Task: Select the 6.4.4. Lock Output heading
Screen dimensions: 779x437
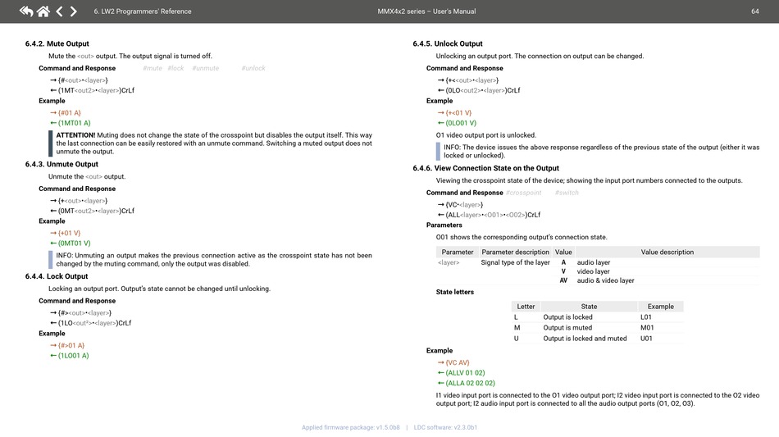Action: pos(56,276)
